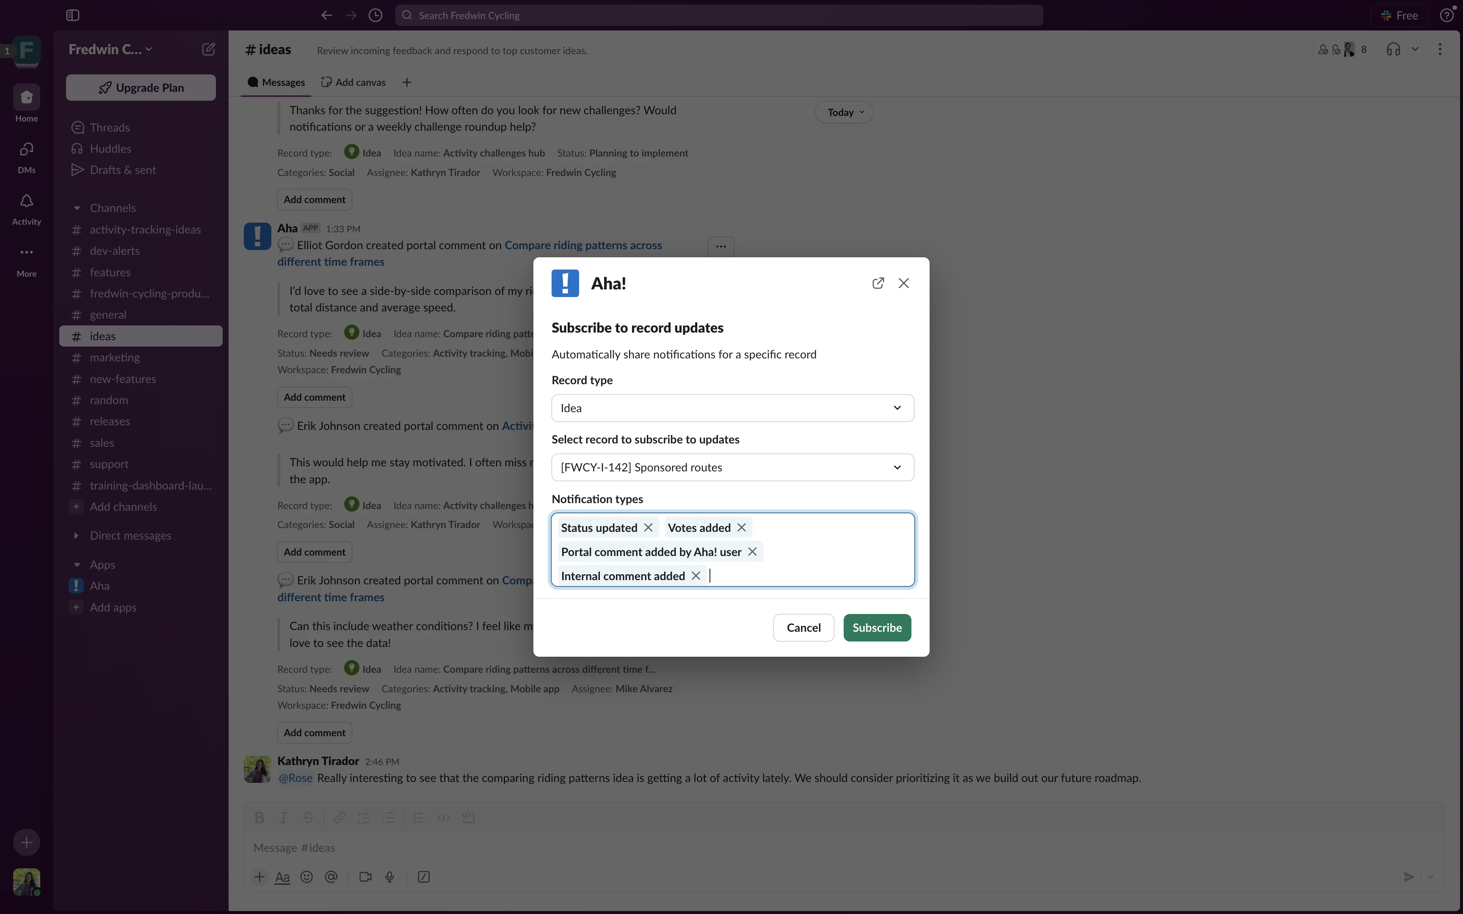Click the Search Fredwin Cycling box
Image resolution: width=1463 pixels, height=914 pixels.
(718, 16)
